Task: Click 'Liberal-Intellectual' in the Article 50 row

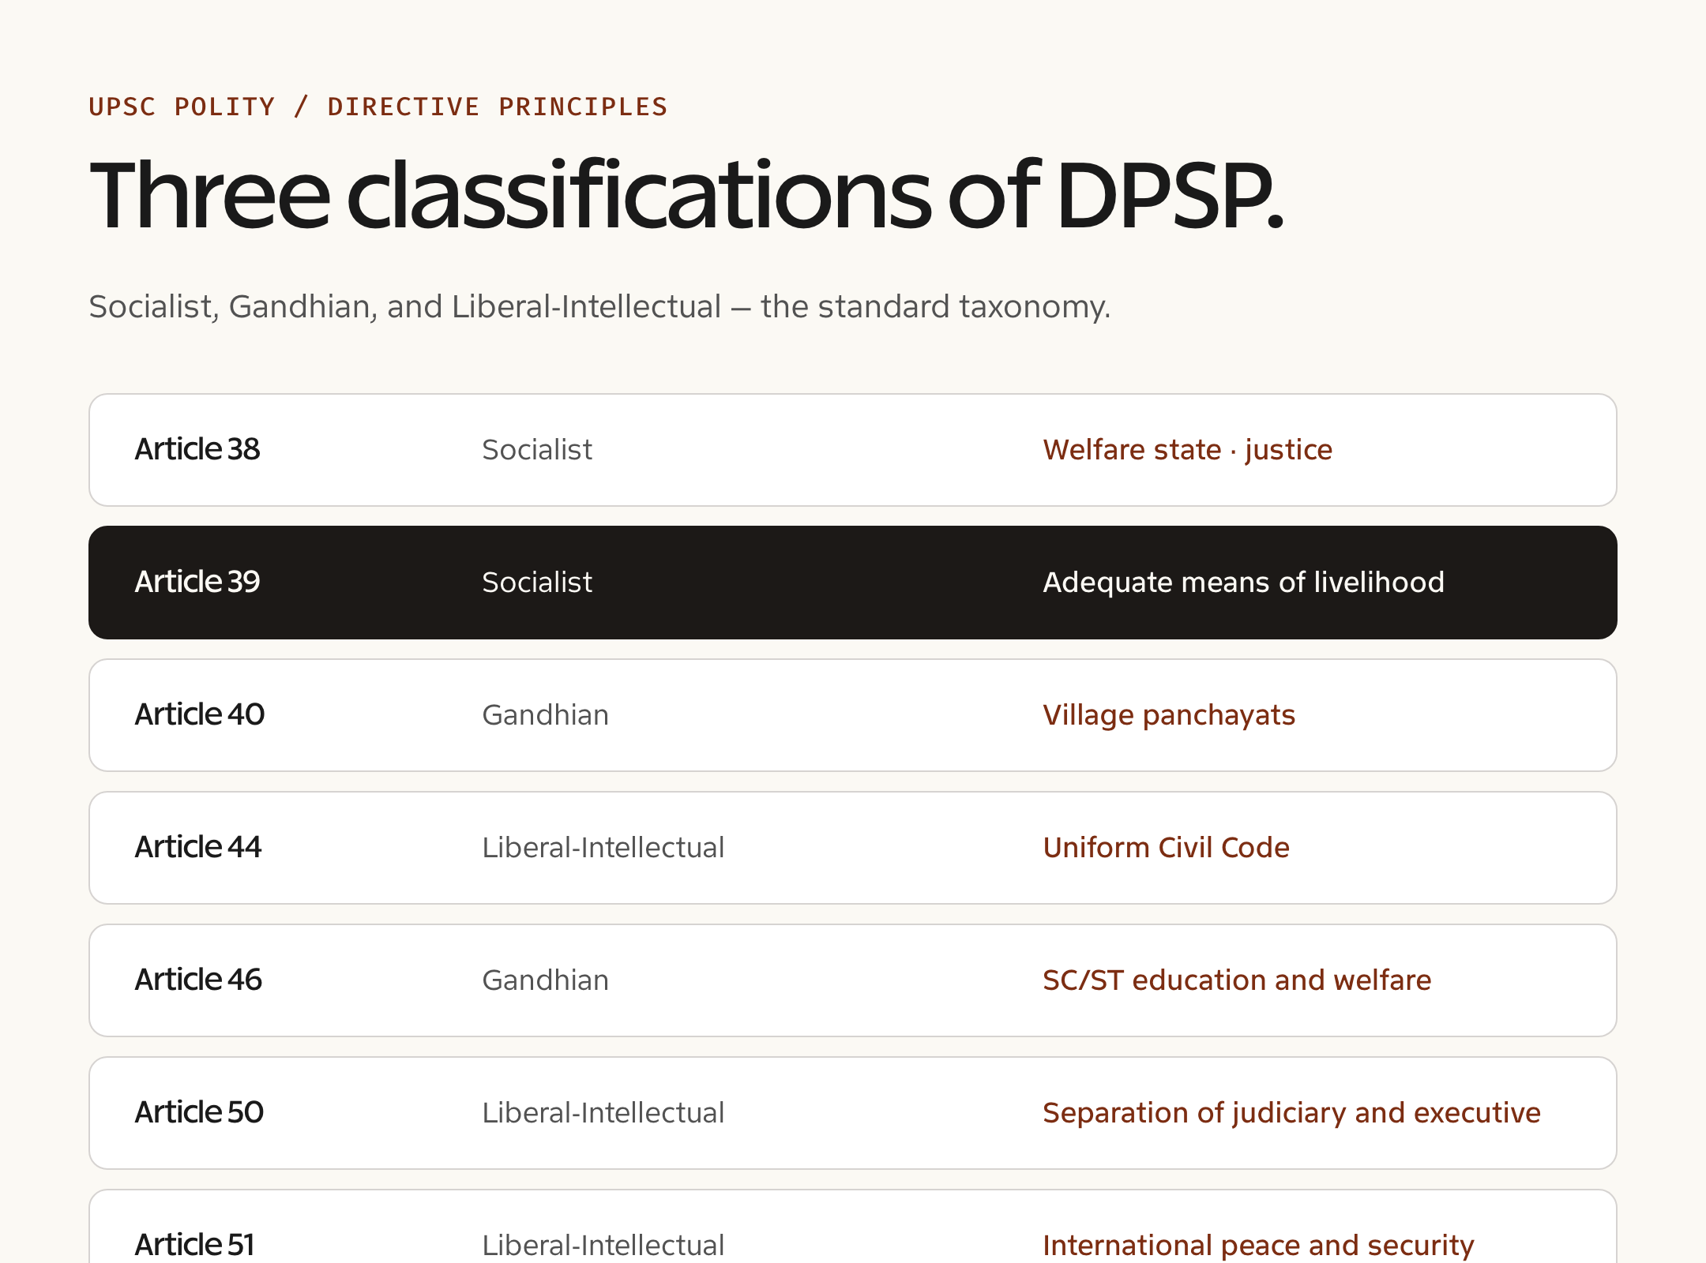Action: (603, 1113)
